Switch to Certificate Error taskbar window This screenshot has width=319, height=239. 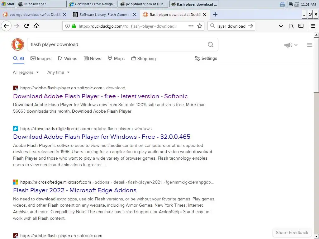92,4
